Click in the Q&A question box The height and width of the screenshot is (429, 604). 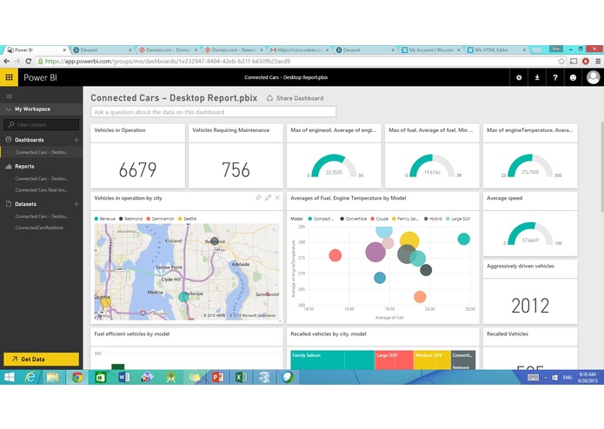pyautogui.click(x=214, y=112)
